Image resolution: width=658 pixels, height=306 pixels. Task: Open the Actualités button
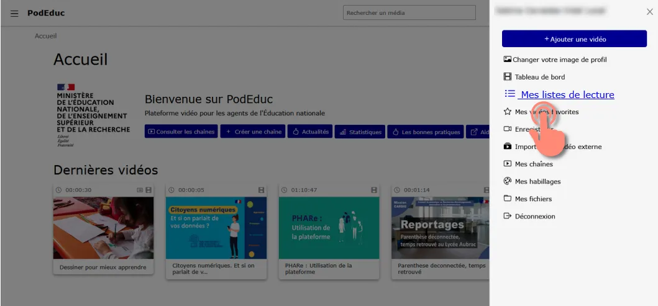pos(310,132)
